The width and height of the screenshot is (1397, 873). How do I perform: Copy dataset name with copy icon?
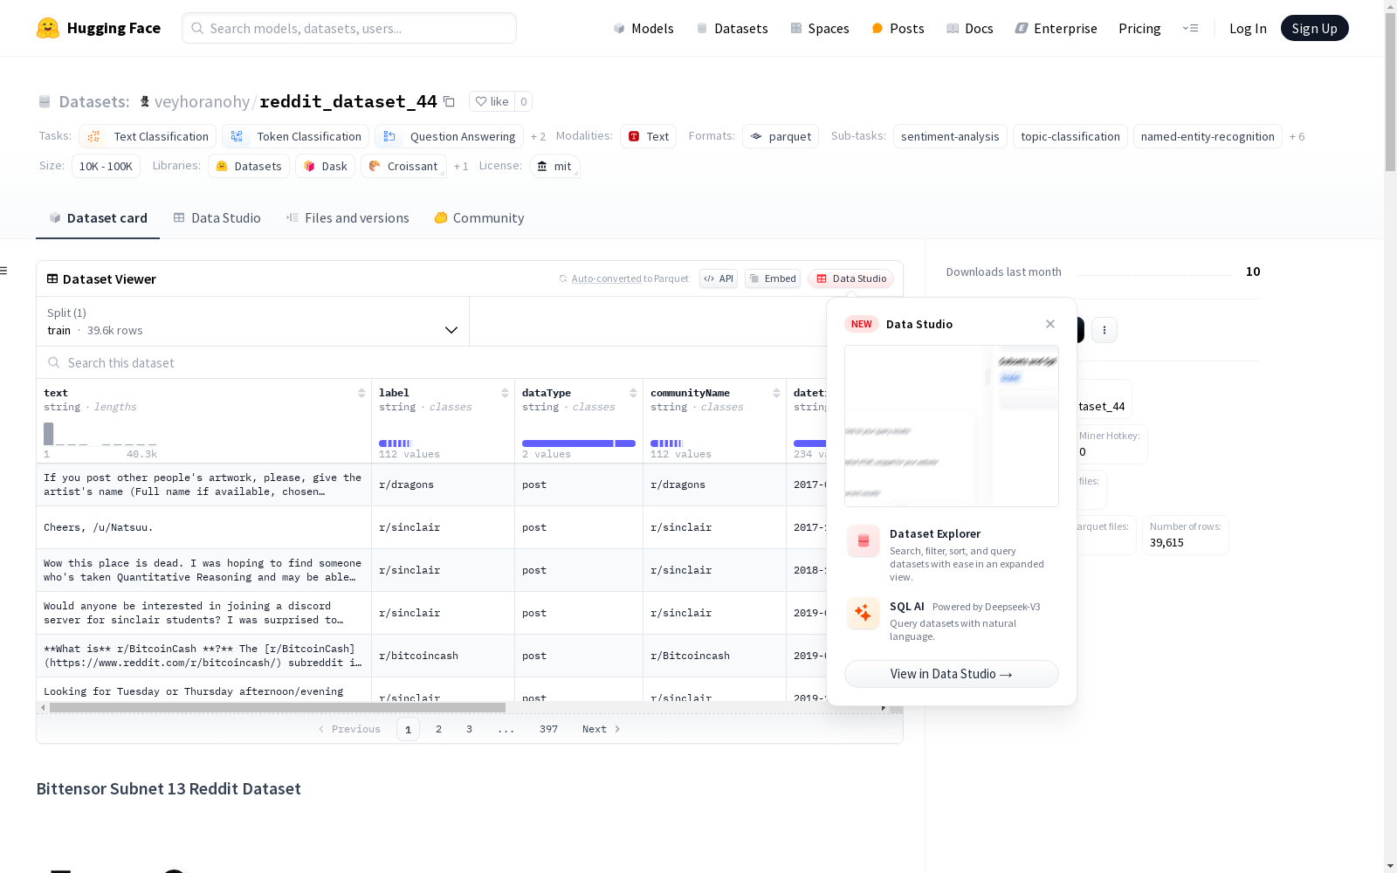pos(449,101)
